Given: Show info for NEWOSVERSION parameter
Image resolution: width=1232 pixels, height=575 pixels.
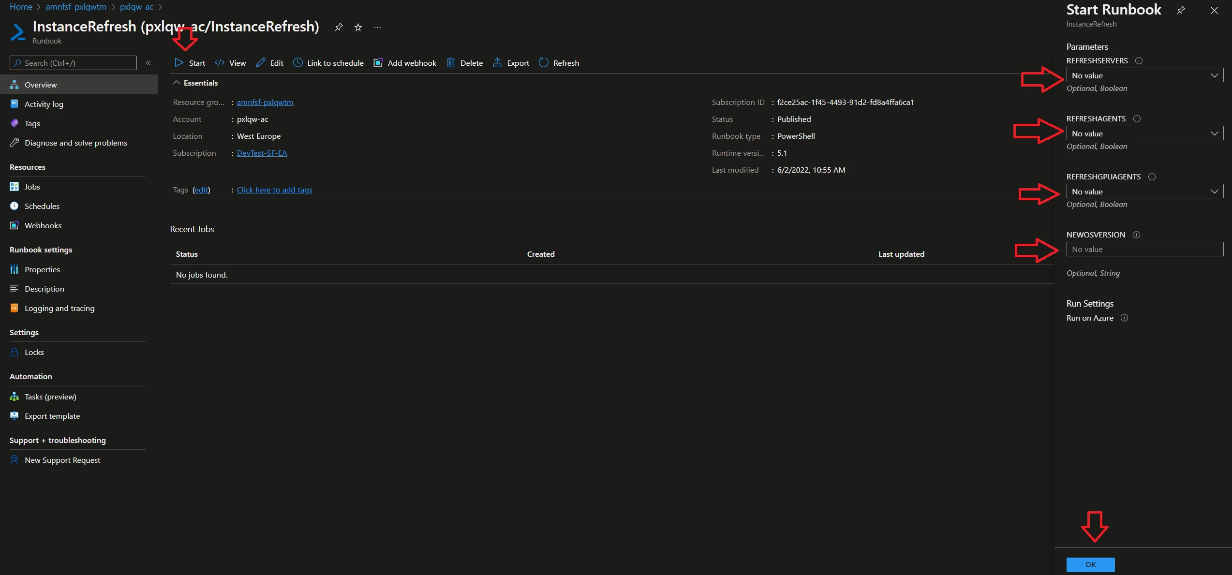Looking at the screenshot, I should [1136, 235].
